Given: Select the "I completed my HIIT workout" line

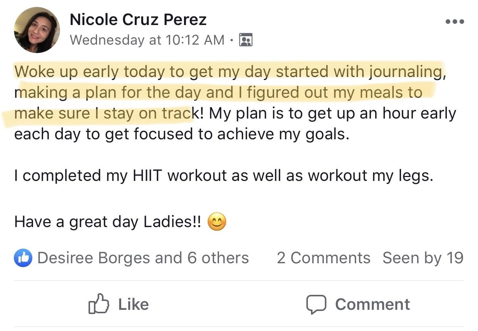Looking at the screenshot, I should coord(223,176).
